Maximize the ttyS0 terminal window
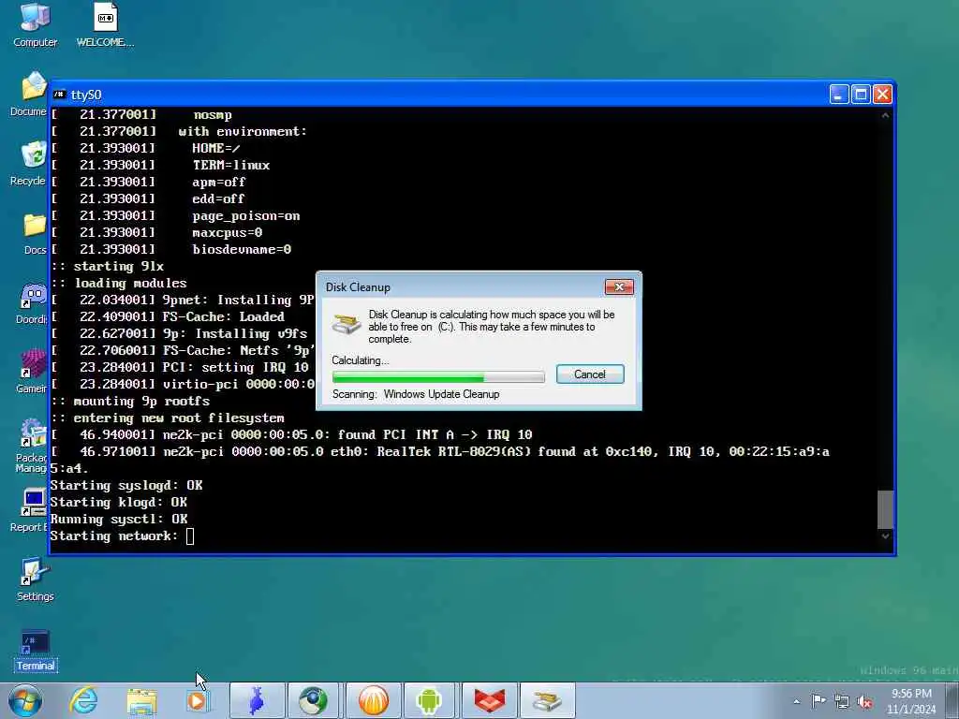 pyautogui.click(x=861, y=95)
